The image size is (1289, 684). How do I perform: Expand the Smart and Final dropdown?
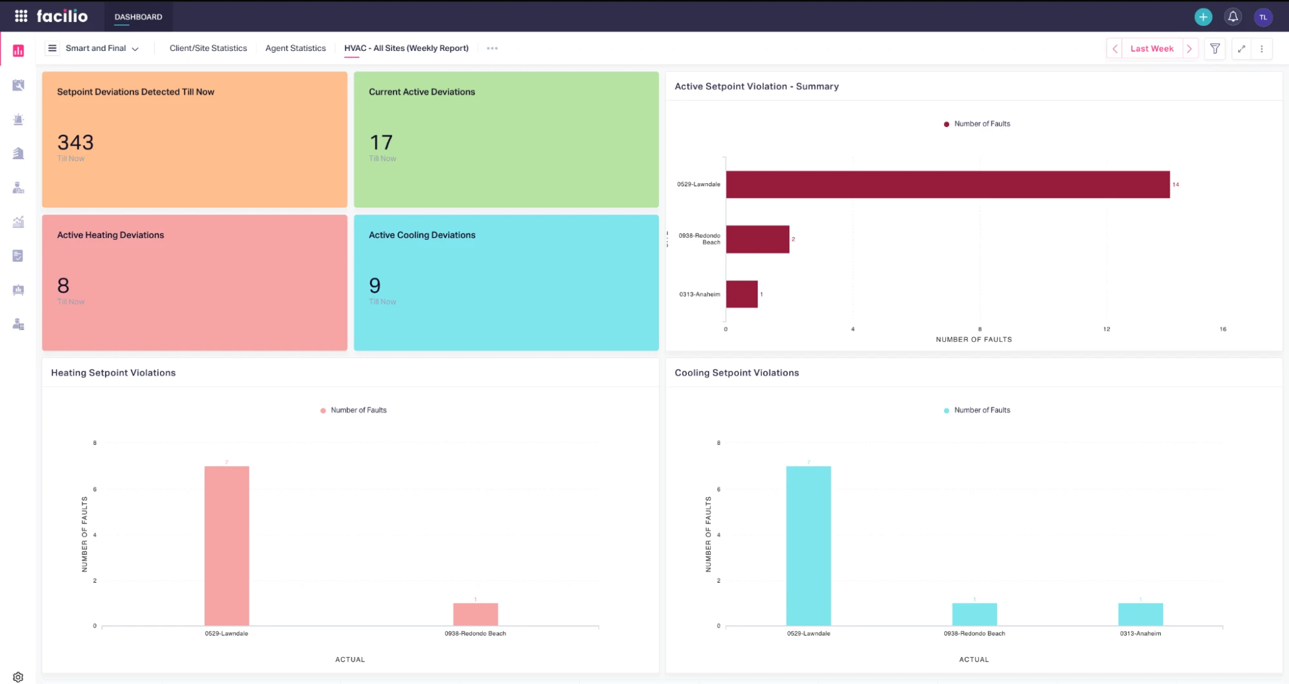[x=102, y=48]
